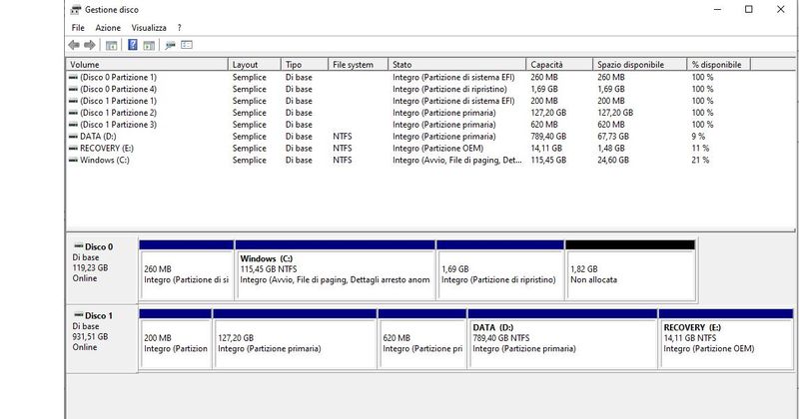The width and height of the screenshot is (799, 419).
Task: Click the 11 % available cell
Action: click(700, 149)
